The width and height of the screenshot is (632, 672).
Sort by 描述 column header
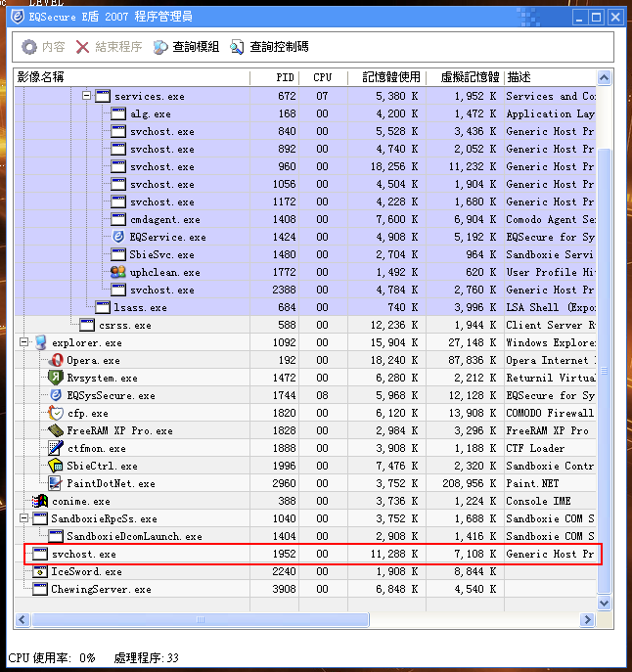[550, 77]
